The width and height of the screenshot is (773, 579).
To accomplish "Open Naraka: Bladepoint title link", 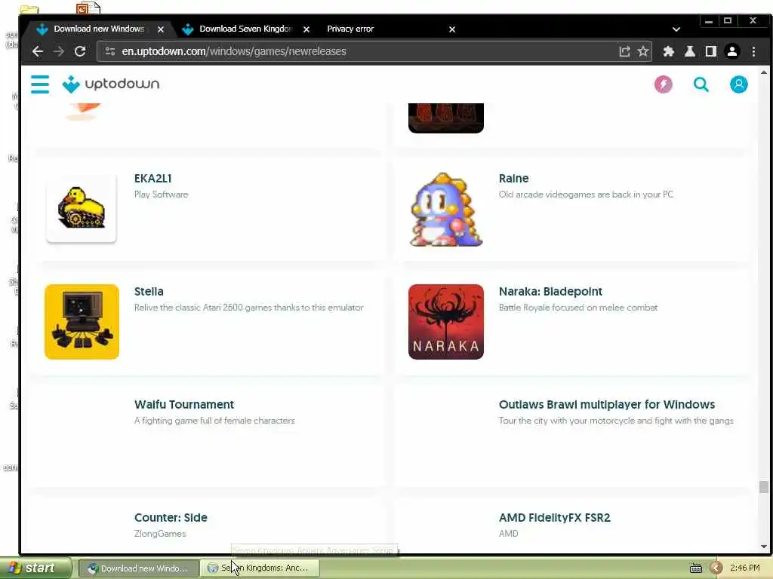I will [550, 292].
